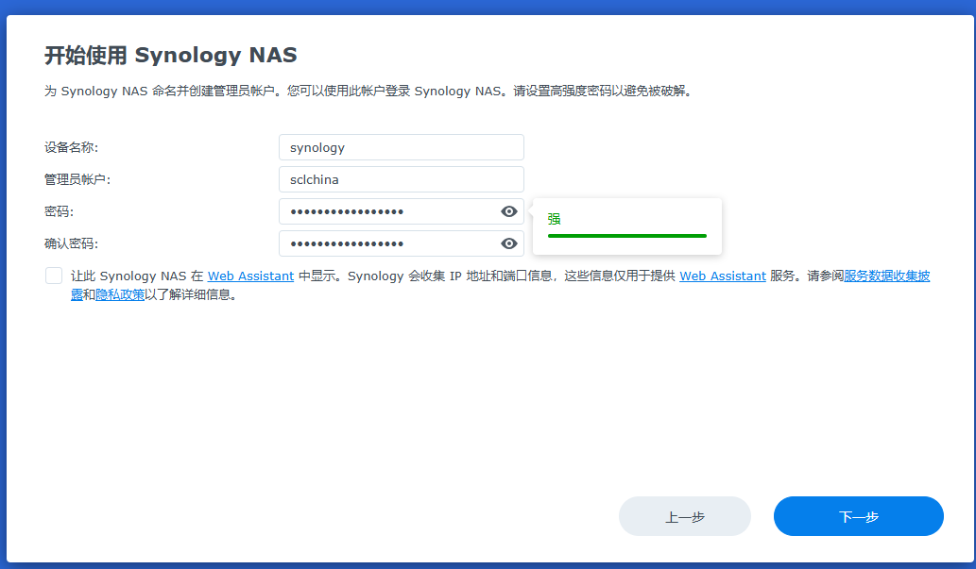Proceed with the 下一步 button
The image size is (976, 569).
[858, 517]
